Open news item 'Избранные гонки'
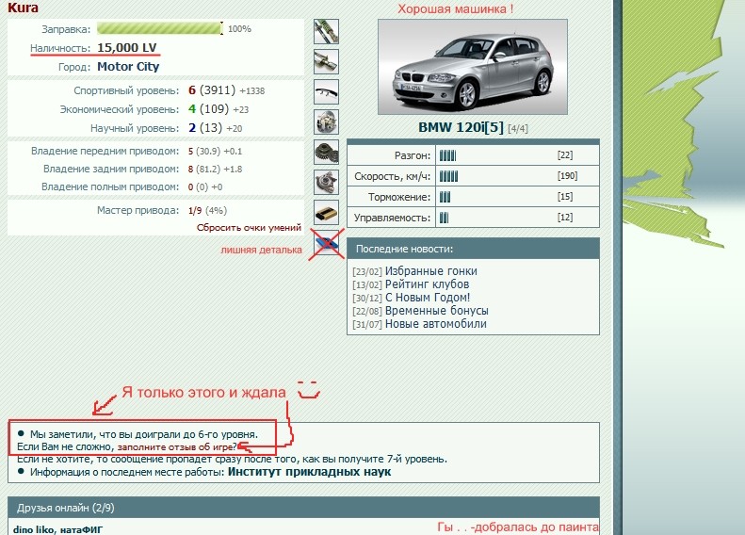Screen dimensions: 745x535 point(431,271)
